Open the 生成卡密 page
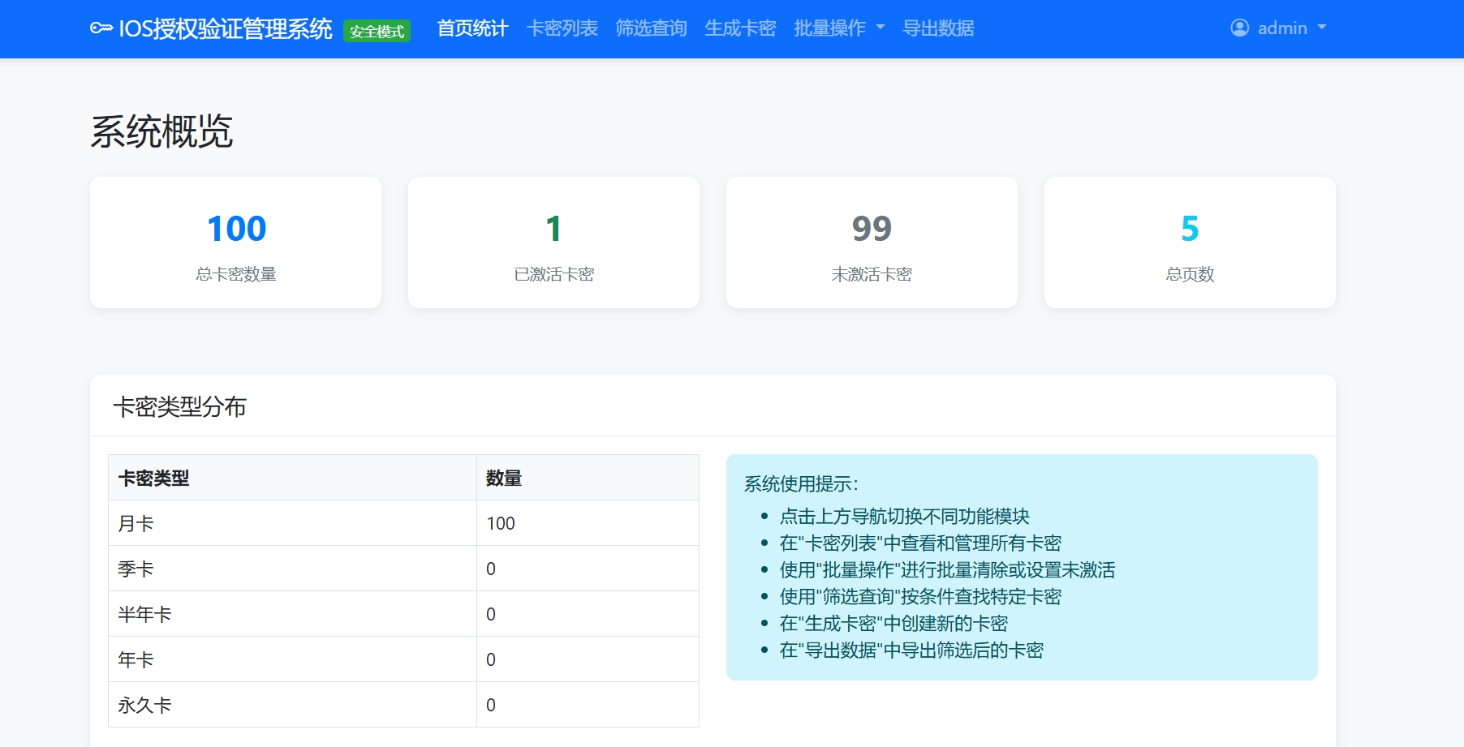This screenshot has height=747, width=1464. tap(739, 28)
